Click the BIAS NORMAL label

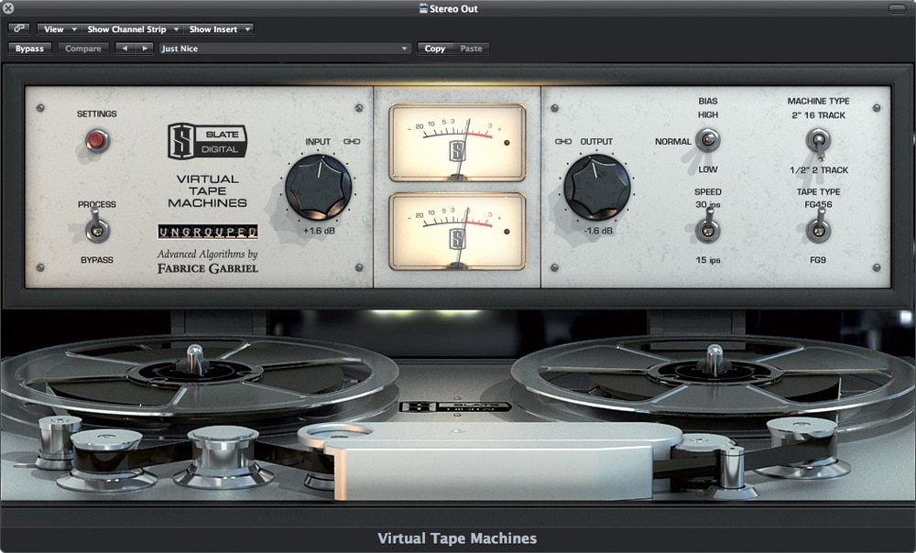tap(672, 141)
